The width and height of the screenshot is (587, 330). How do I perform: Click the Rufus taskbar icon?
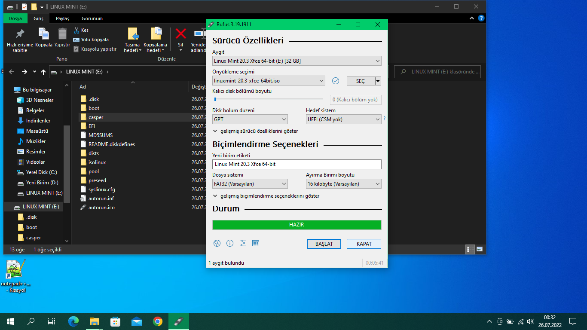pos(178,321)
